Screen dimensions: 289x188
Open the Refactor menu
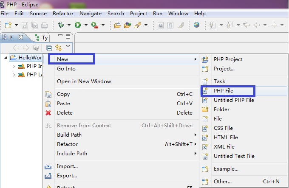click(63, 14)
